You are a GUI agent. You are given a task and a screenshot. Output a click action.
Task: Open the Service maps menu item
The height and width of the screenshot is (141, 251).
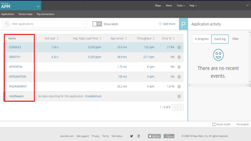25,14
